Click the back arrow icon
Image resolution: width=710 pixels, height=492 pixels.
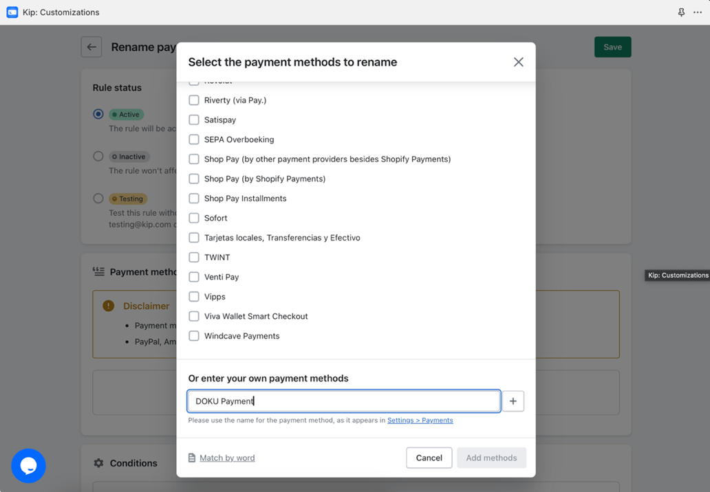pyautogui.click(x=92, y=47)
